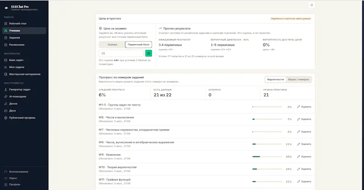Click the AI-помощник sparkle icon
This screenshot has width=364, height=190.
[x=6, y=97]
